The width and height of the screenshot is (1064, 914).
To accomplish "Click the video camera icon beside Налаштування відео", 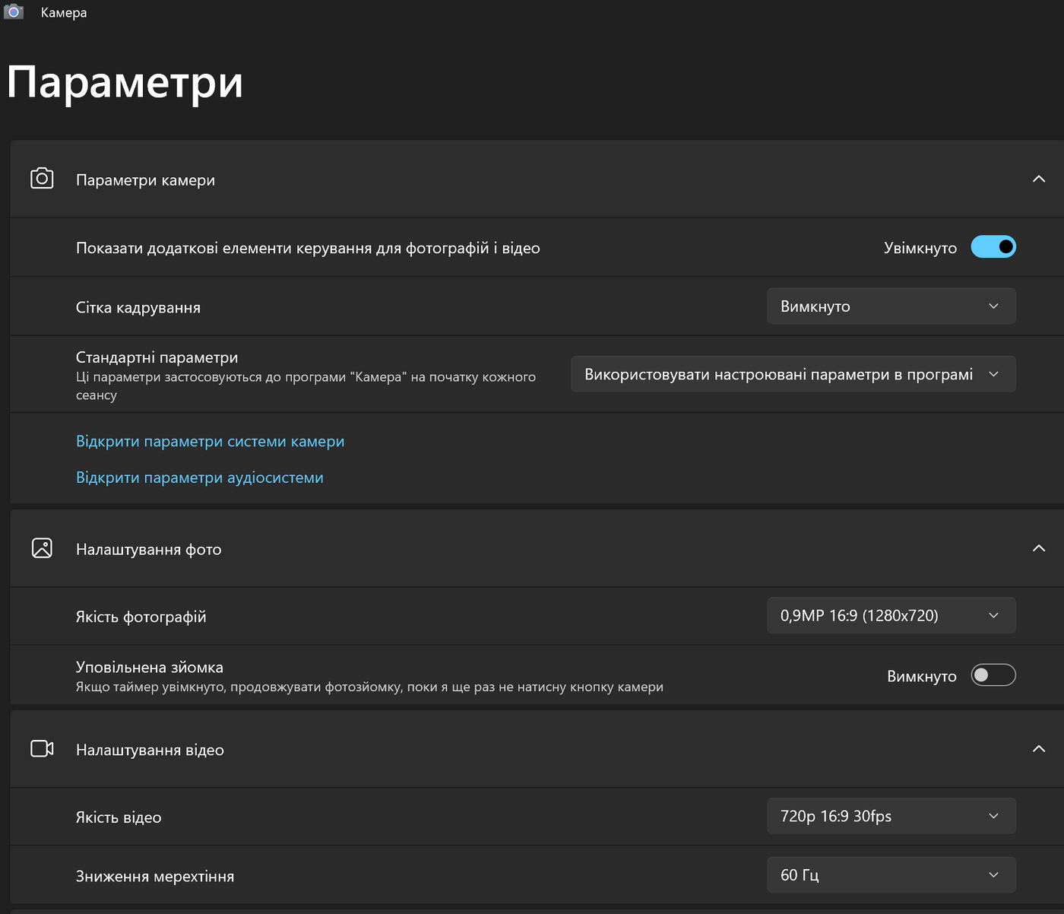I will tap(42, 749).
